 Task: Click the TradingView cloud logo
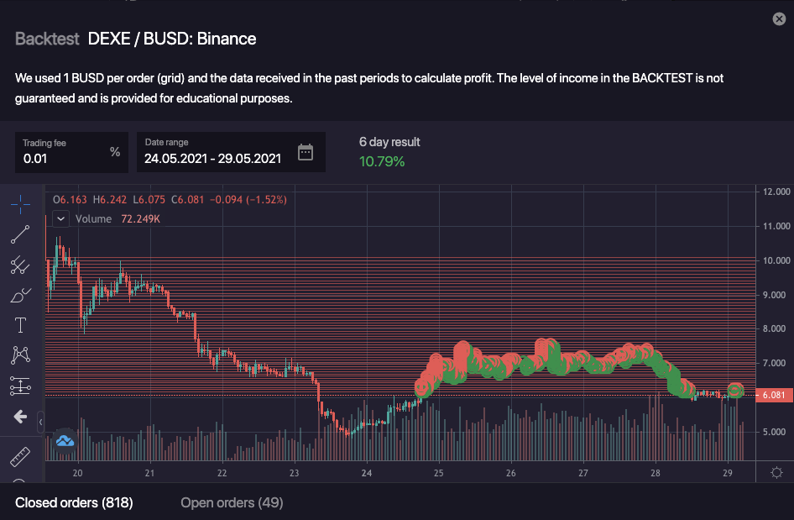click(x=65, y=440)
